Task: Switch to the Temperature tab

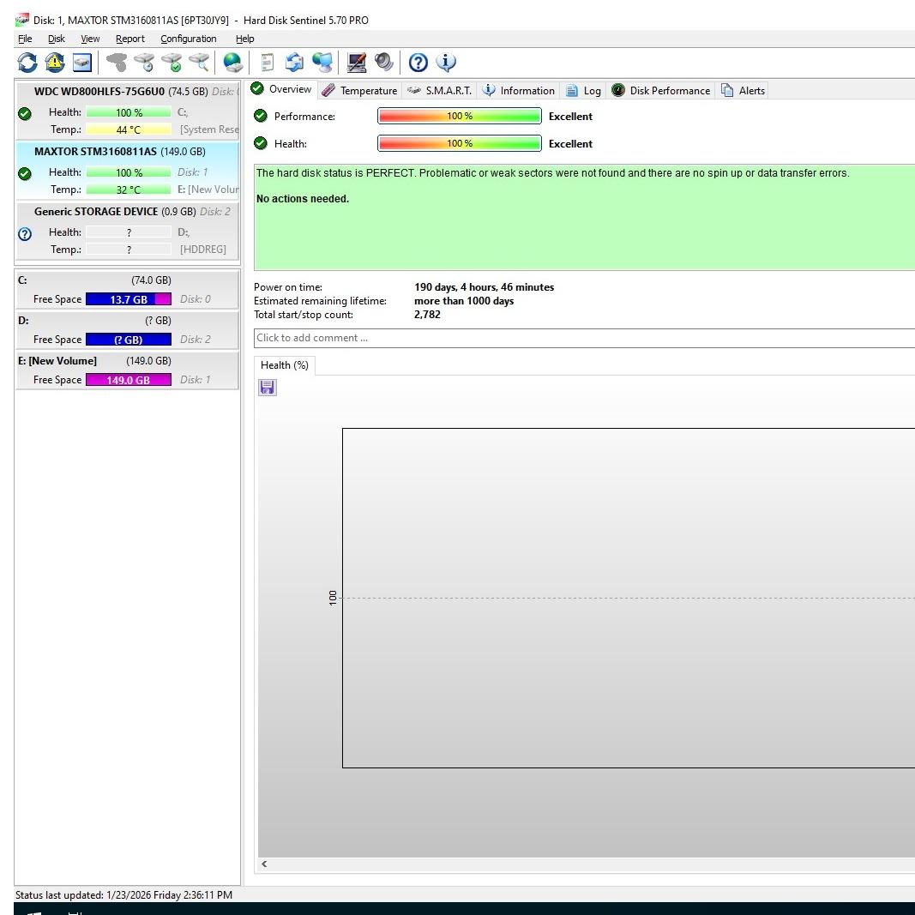Action: pyautogui.click(x=359, y=90)
